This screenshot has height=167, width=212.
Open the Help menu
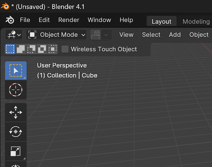pos(126,20)
